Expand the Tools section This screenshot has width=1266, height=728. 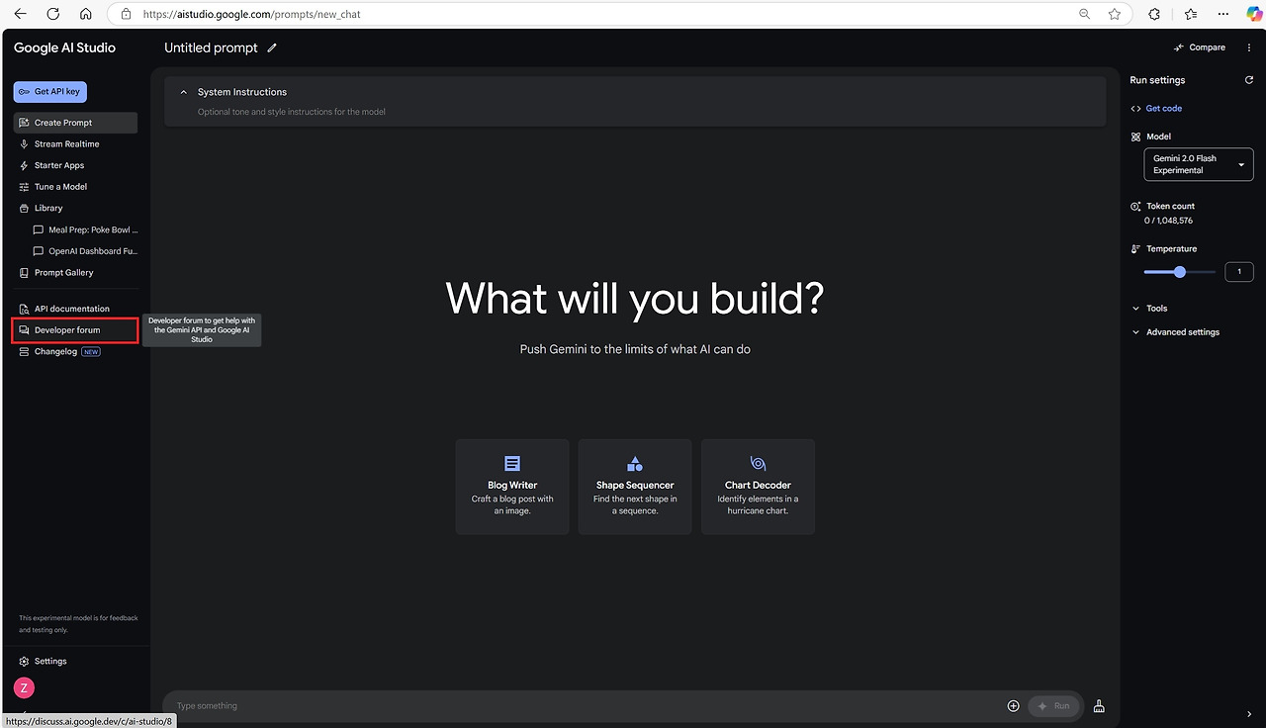pos(1149,309)
